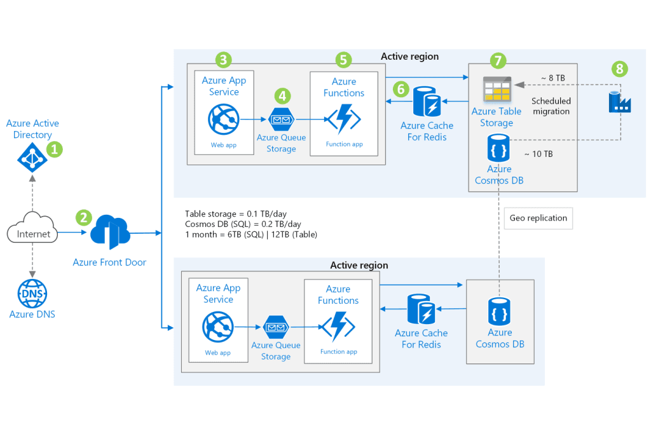Click the Function app lightning icon in lower region
Screen dimensions: 651x434
pyautogui.click(x=338, y=327)
